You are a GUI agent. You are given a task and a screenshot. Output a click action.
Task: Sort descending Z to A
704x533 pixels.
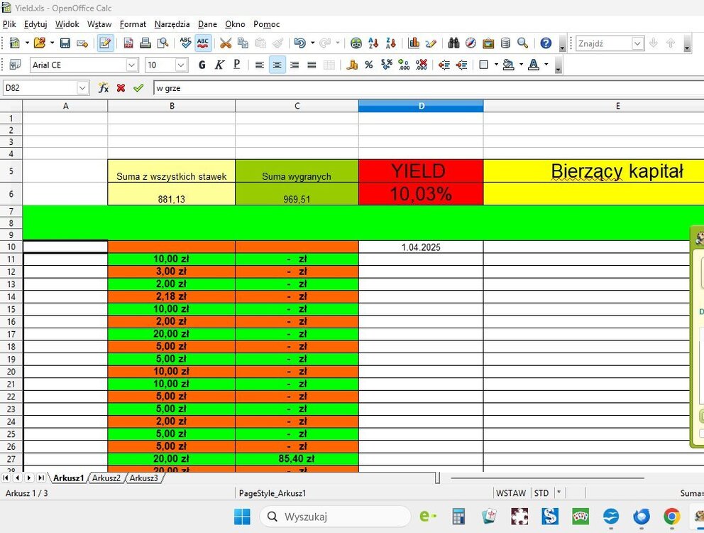391,43
